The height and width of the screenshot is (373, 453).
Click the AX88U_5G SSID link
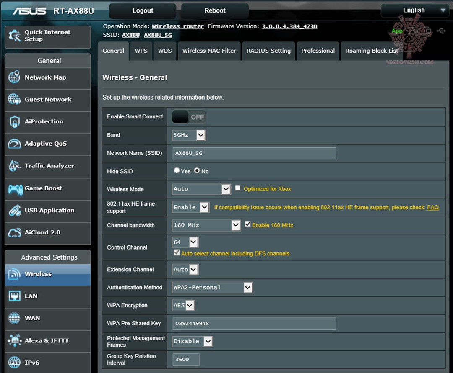point(158,35)
